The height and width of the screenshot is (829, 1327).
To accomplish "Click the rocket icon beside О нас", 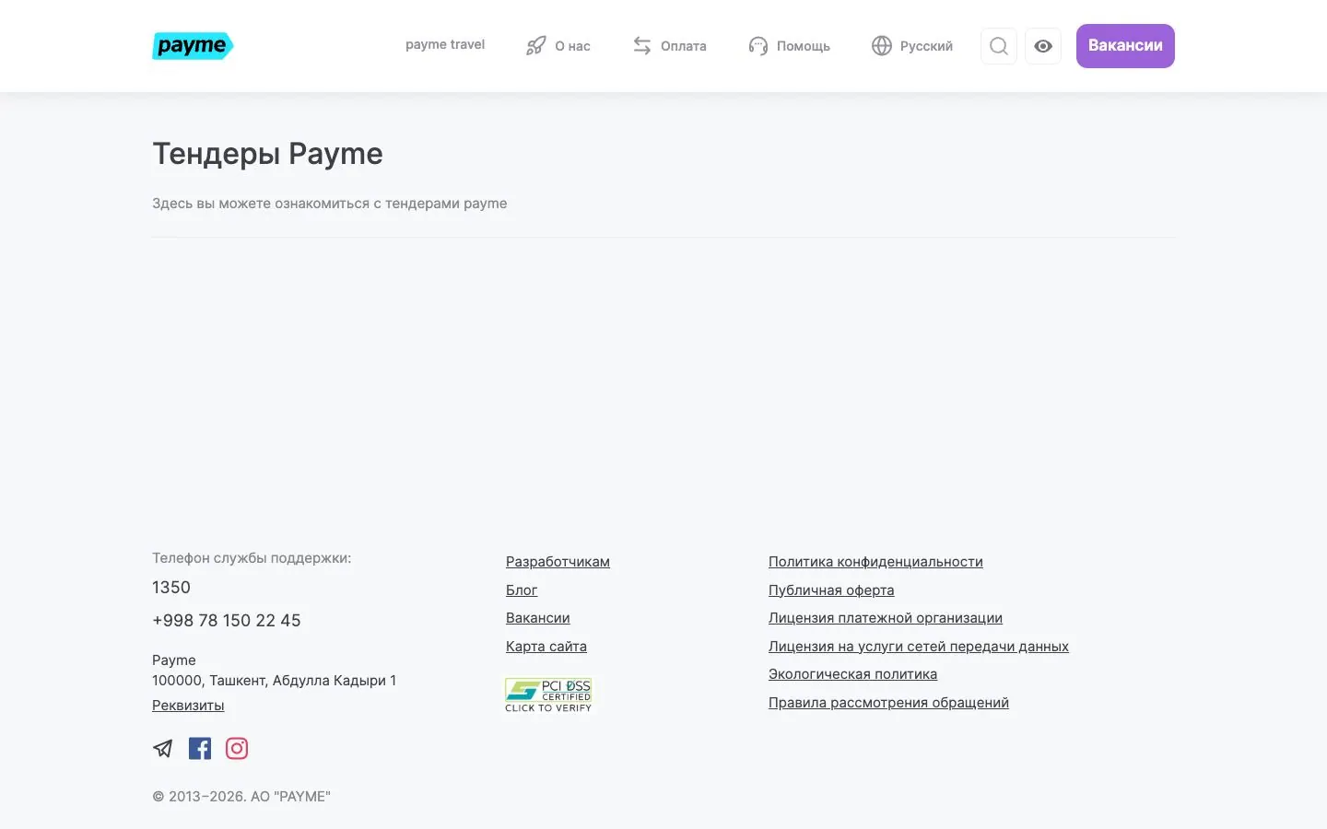I will tap(536, 46).
